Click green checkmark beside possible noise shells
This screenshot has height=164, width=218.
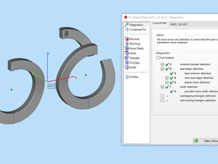pos(172,92)
